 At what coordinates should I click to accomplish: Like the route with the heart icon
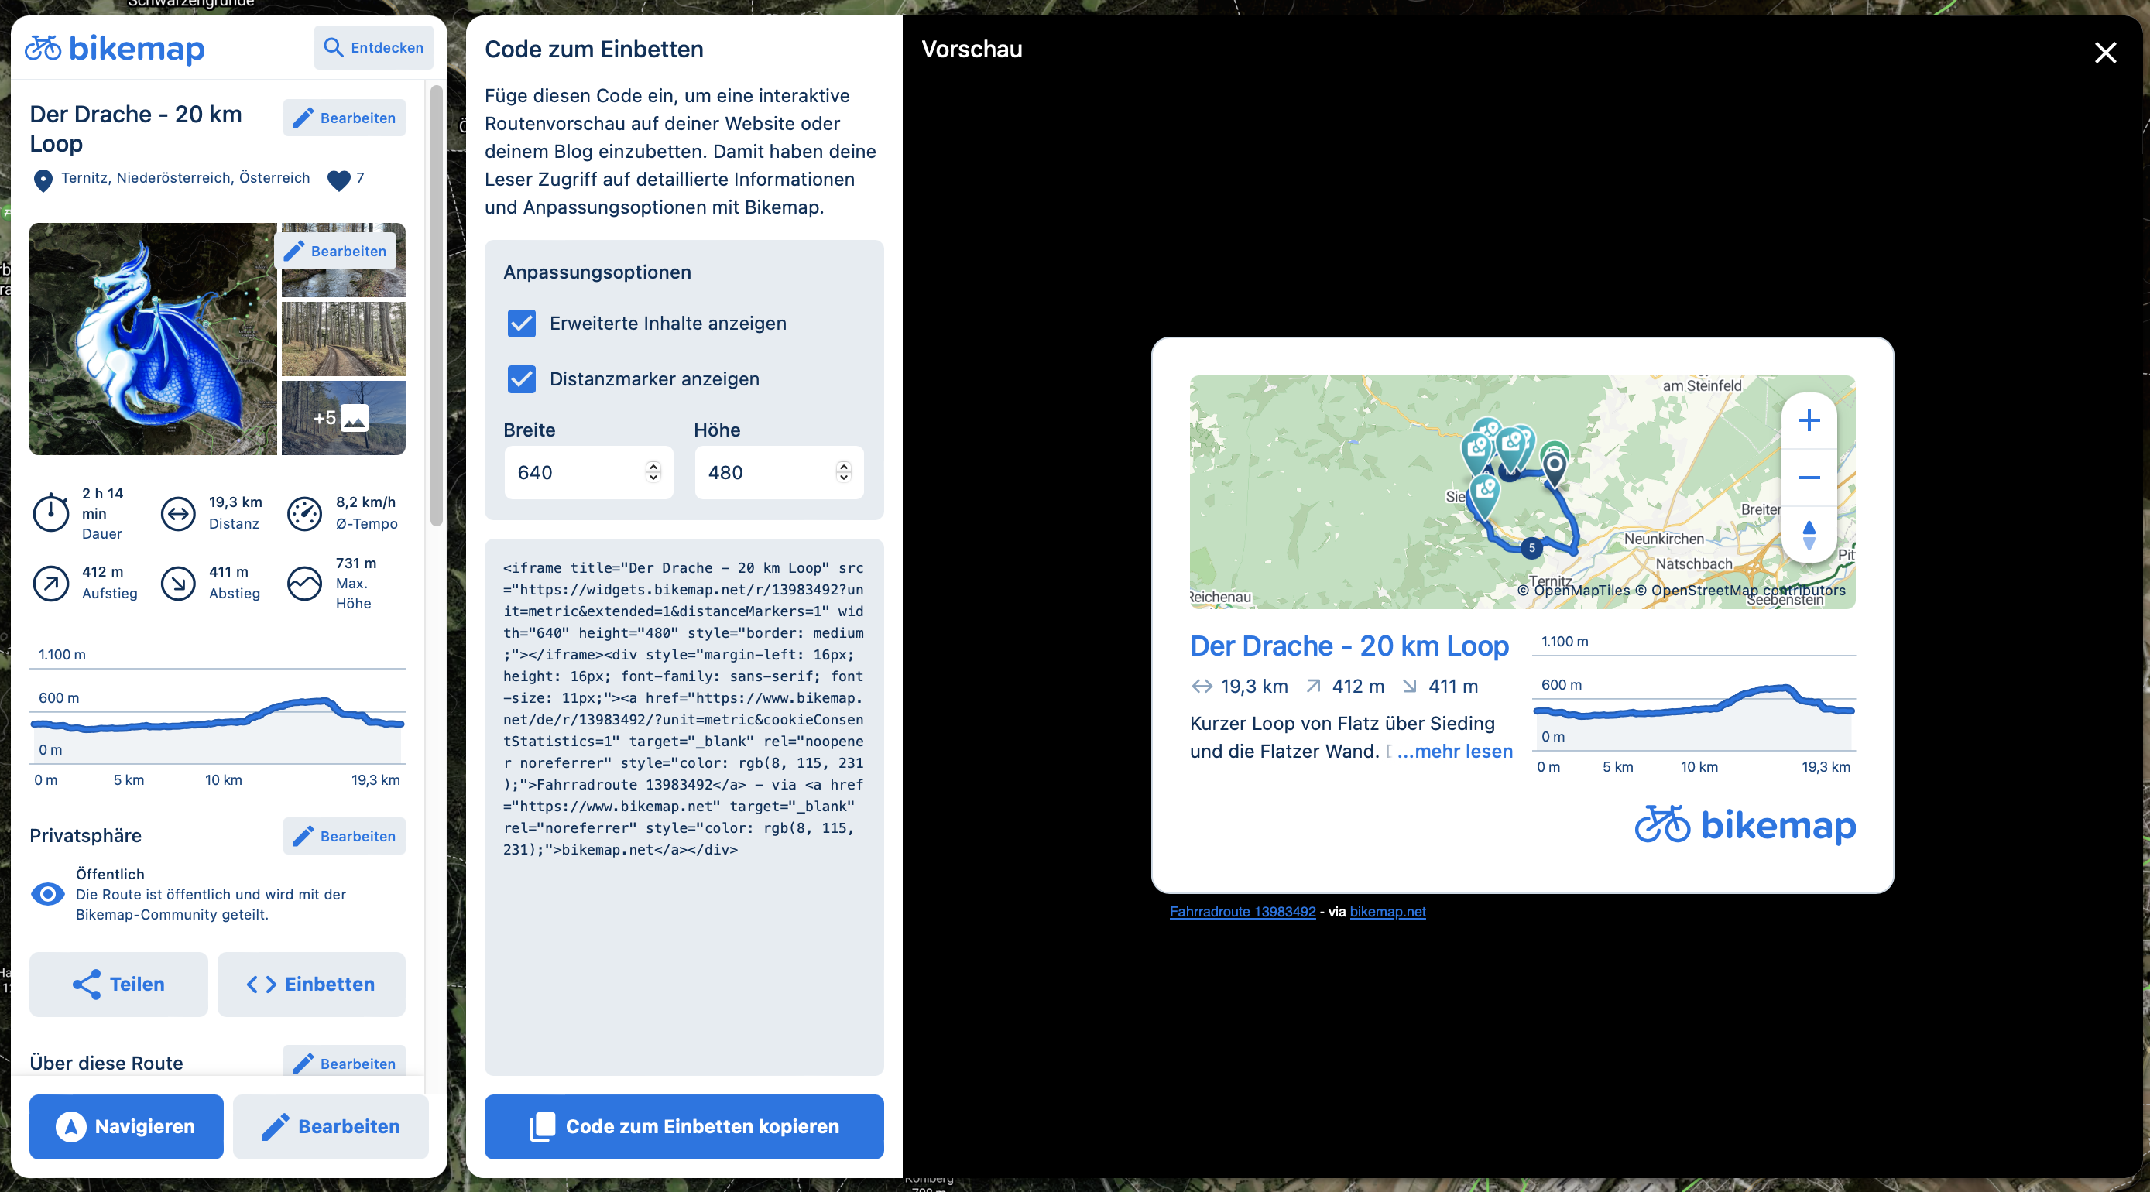pos(339,180)
